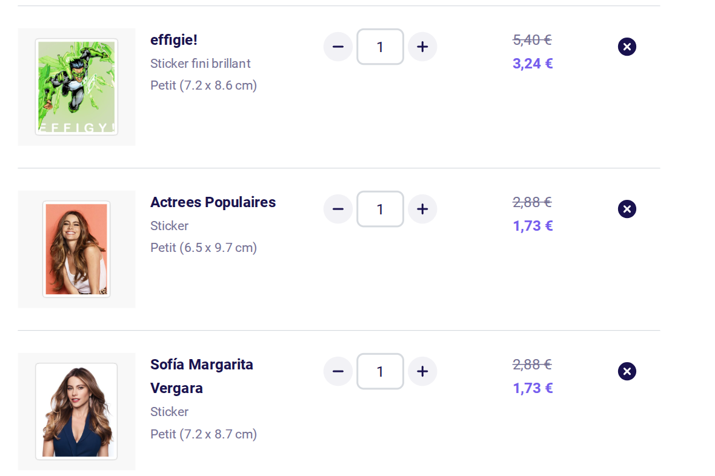Open the Actrees Populaires product link
Viewport: 715px width, 476px height.
click(x=213, y=202)
